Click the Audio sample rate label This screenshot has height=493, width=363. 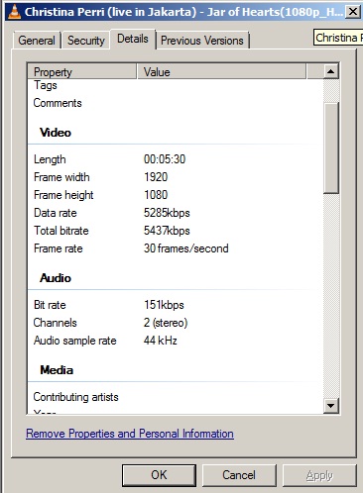(75, 341)
